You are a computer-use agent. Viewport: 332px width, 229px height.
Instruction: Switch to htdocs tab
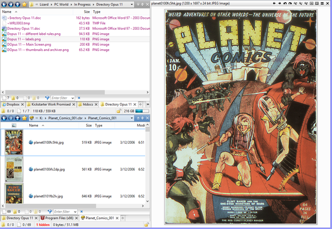(x=88, y=104)
